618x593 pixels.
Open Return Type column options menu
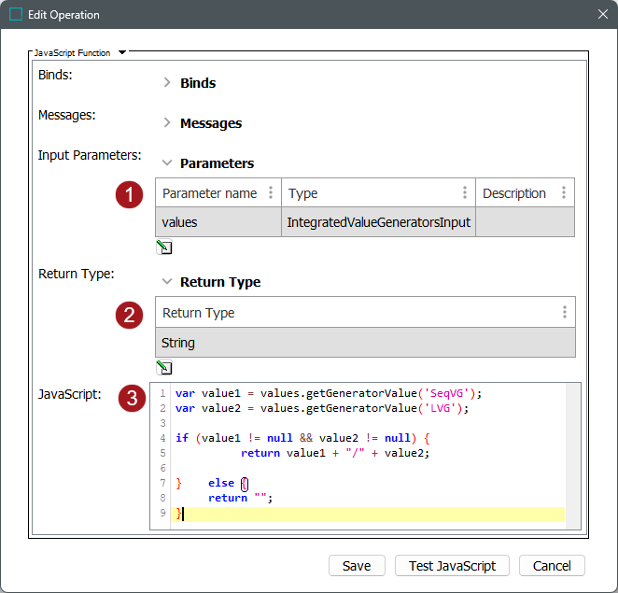tap(564, 313)
